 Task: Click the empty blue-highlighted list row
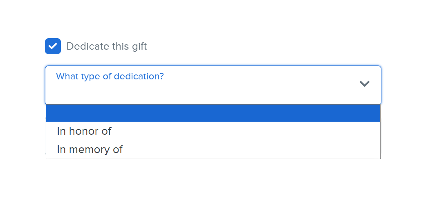pos(213,113)
